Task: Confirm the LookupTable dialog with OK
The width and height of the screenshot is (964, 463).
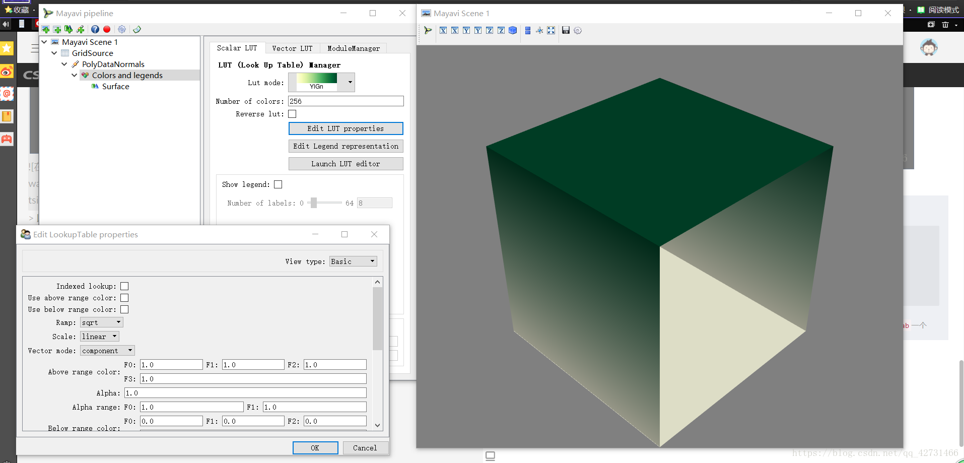Action: [315, 448]
